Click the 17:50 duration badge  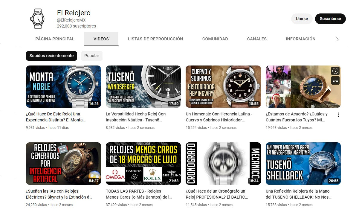click(x=173, y=104)
